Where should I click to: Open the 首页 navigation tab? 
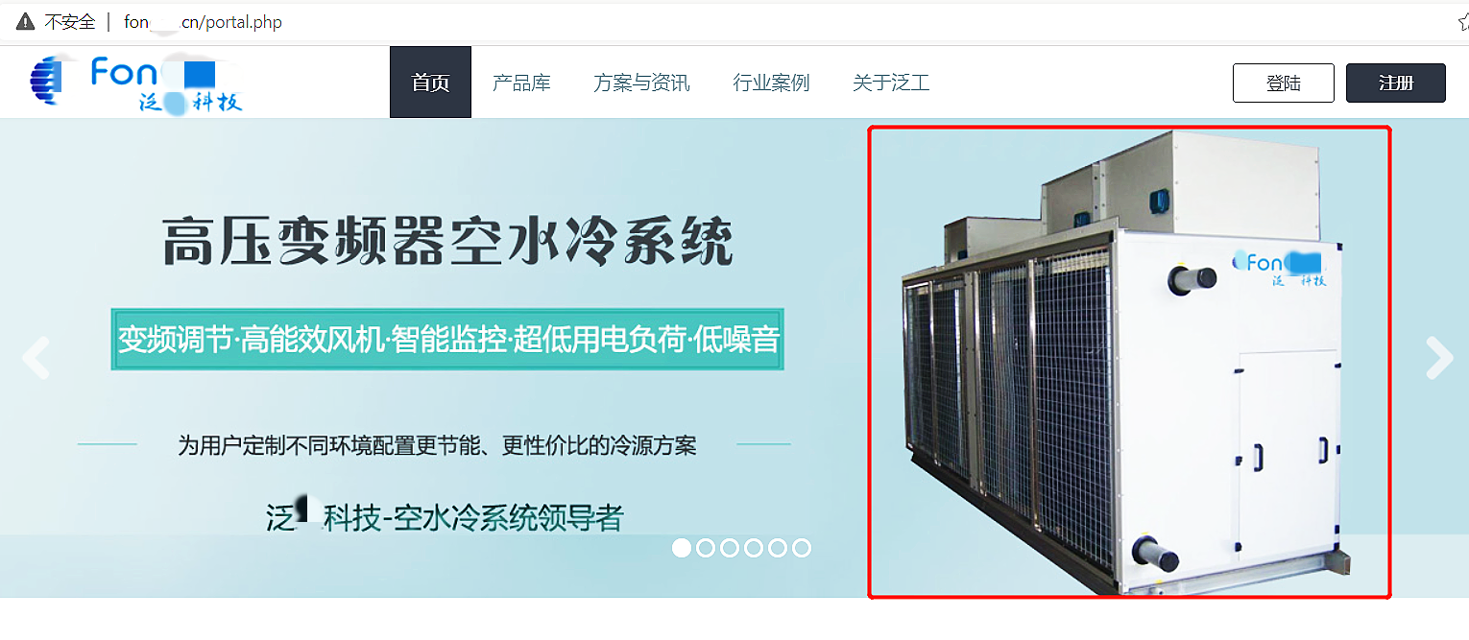tap(430, 83)
